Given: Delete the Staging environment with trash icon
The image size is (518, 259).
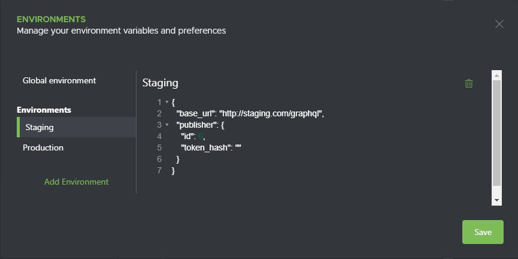Looking at the screenshot, I should click(468, 83).
